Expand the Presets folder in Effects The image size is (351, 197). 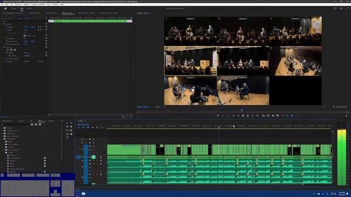point(2,128)
